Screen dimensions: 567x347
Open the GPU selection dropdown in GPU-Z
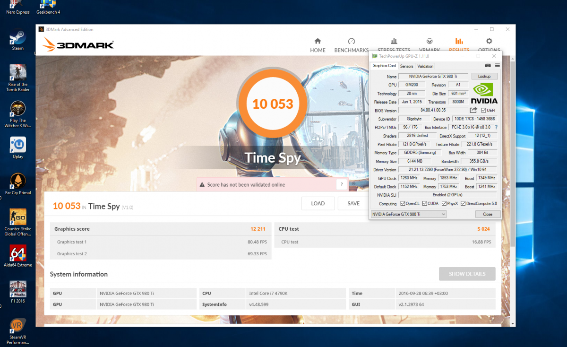click(x=409, y=214)
